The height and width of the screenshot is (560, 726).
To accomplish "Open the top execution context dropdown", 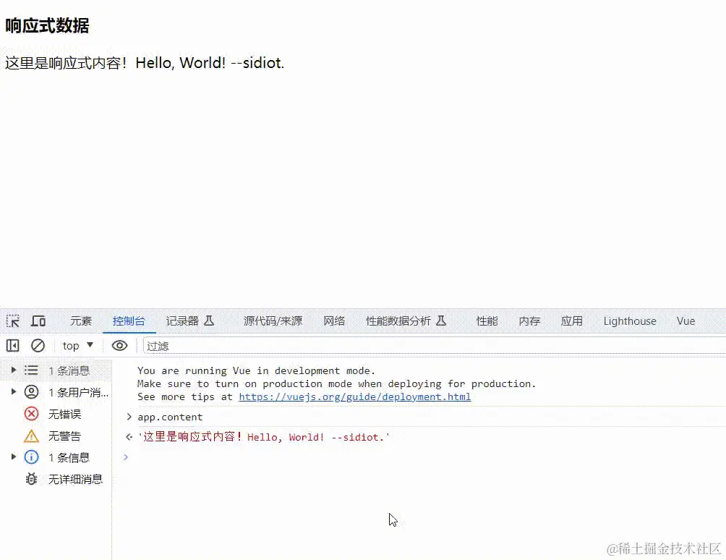I will pyautogui.click(x=75, y=346).
